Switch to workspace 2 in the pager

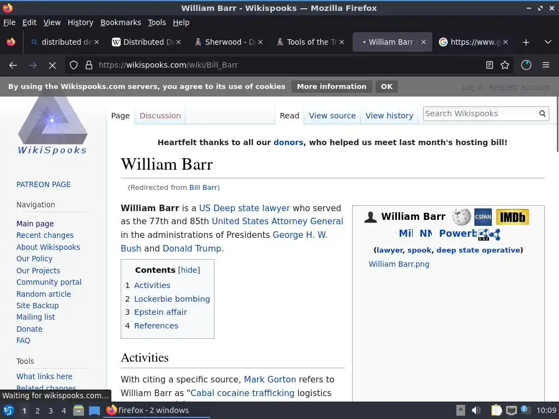point(38,411)
